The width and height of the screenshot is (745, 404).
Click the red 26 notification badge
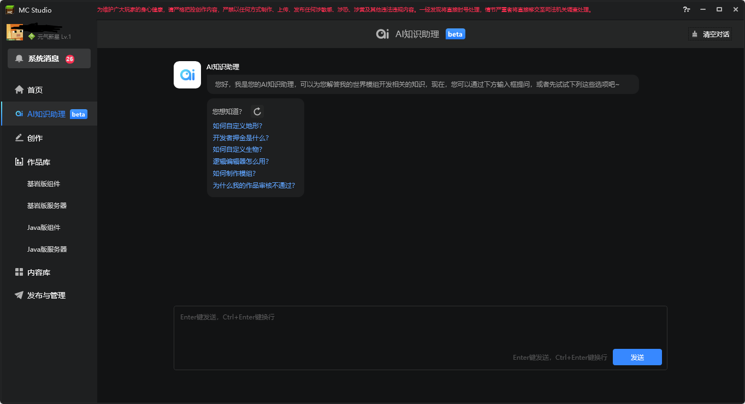70,59
